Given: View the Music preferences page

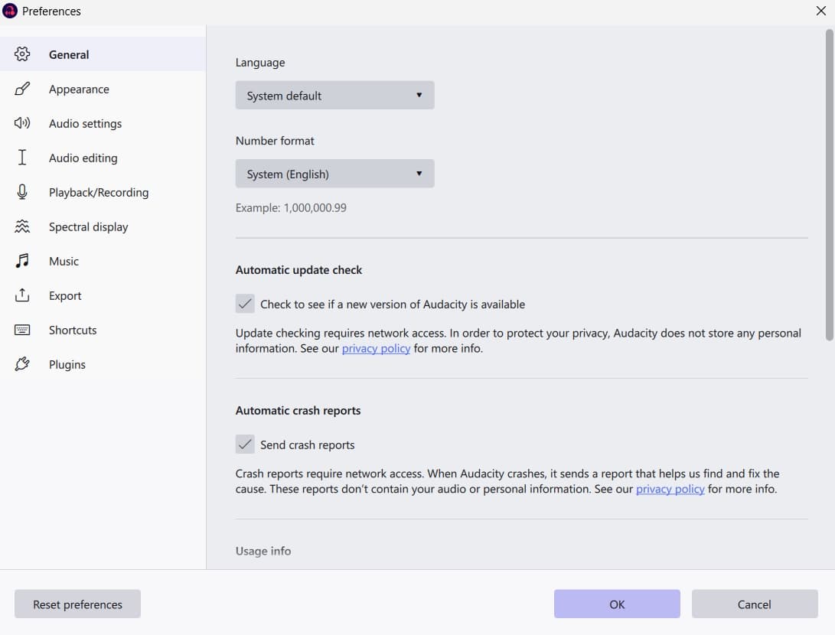Looking at the screenshot, I should [x=103, y=262].
